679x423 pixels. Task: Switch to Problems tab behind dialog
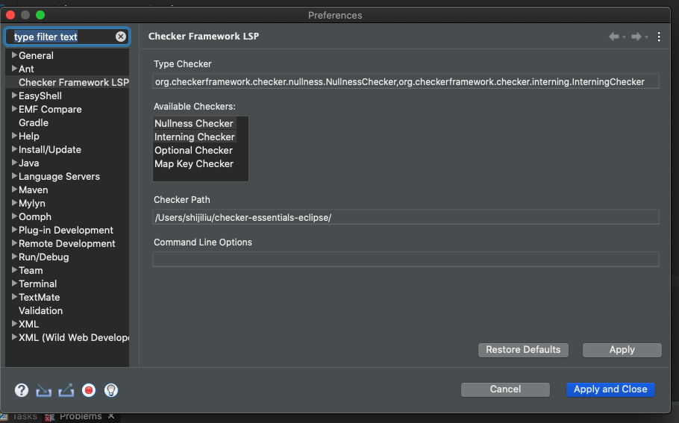(80, 416)
